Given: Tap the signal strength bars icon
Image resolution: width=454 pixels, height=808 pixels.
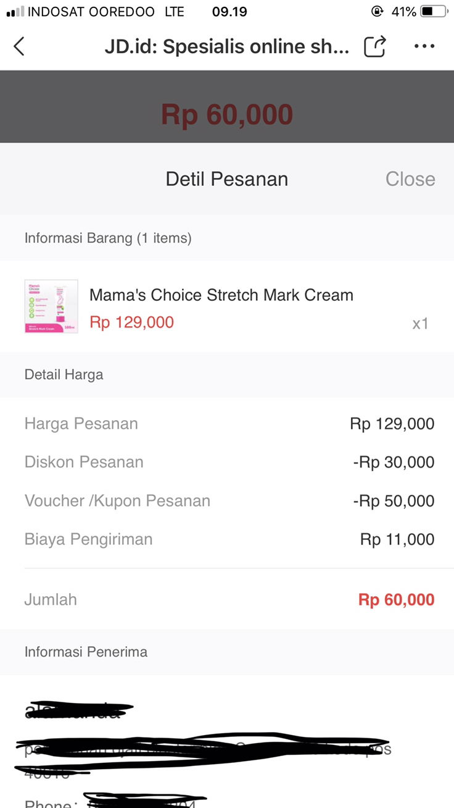Looking at the screenshot, I should coord(15,11).
